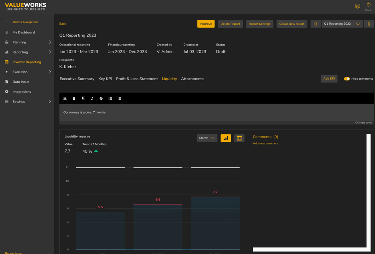Screen dimensions: 375x254
Task: Toggle Italic formatting in the editor
Action: point(92,98)
